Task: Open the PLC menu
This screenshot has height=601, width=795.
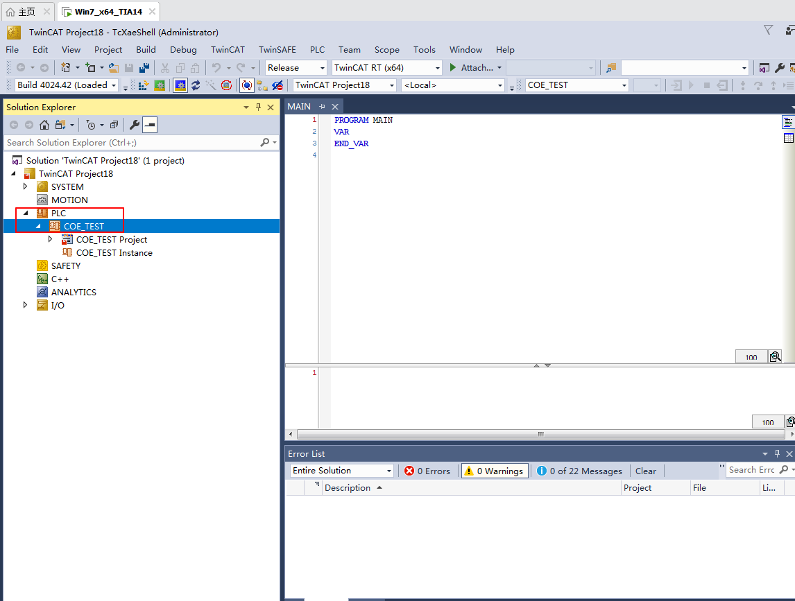Action: (318, 50)
